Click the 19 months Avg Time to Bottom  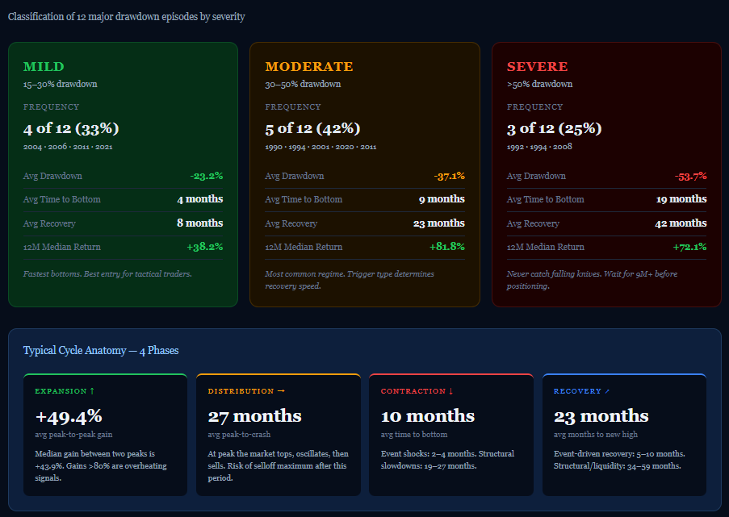(681, 198)
